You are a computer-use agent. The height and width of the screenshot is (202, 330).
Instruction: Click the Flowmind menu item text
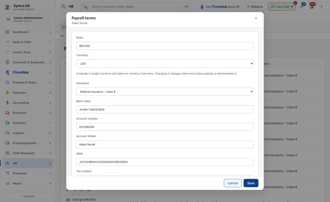tap(20, 173)
